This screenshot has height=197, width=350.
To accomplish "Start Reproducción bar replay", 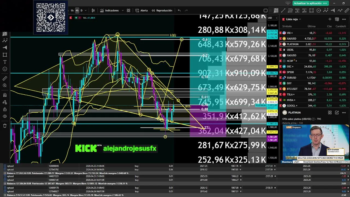I will pyautogui.click(x=162, y=10).
